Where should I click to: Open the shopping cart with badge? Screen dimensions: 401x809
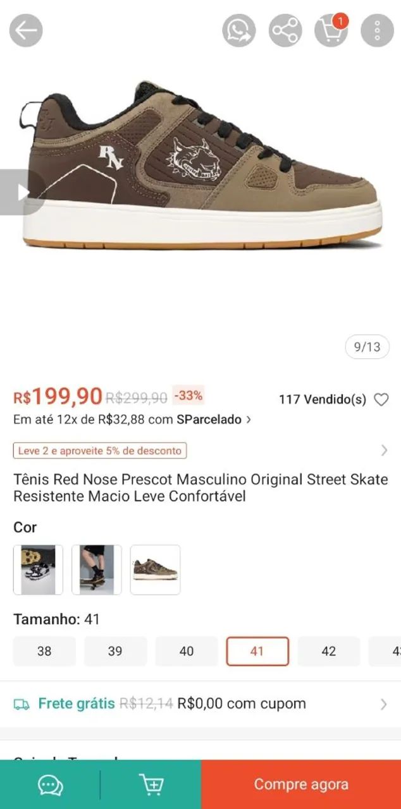point(331,30)
